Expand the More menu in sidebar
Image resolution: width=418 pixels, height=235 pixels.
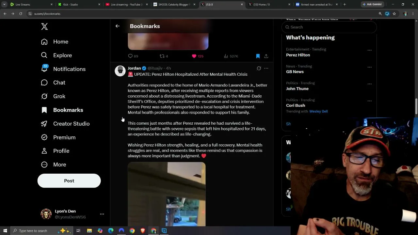(x=54, y=164)
